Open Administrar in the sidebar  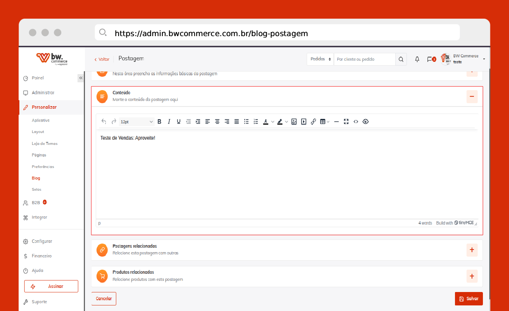click(43, 92)
